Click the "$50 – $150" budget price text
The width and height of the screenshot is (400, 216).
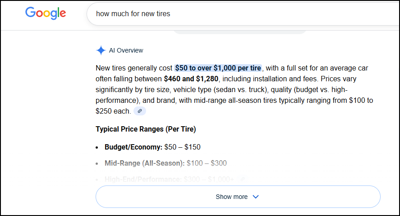tap(182, 147)
